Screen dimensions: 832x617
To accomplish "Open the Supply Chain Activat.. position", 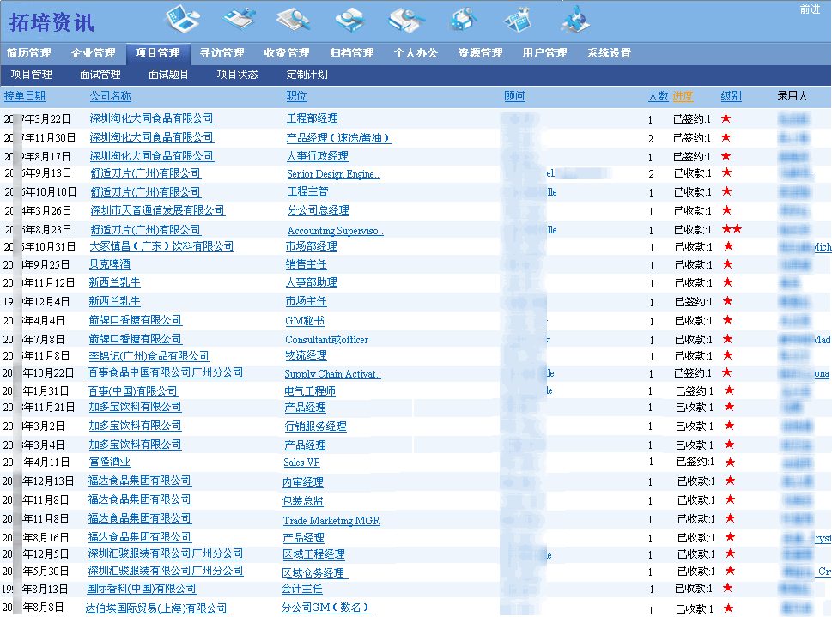I will (x=332, y=374).
